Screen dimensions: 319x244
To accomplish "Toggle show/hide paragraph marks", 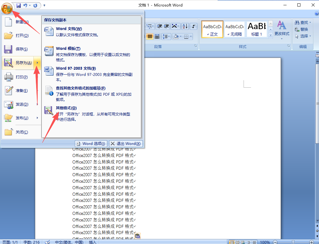I will [194, 26].
